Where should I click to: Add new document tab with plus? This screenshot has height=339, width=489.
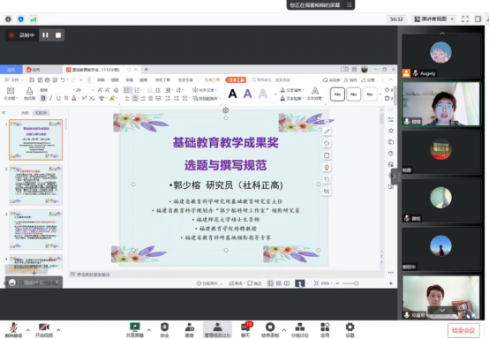coord(146,69)
